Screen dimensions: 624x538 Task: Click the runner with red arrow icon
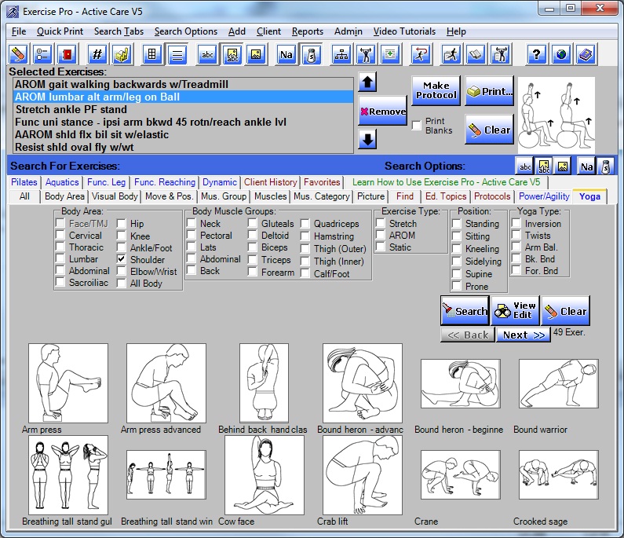[421, 54]
